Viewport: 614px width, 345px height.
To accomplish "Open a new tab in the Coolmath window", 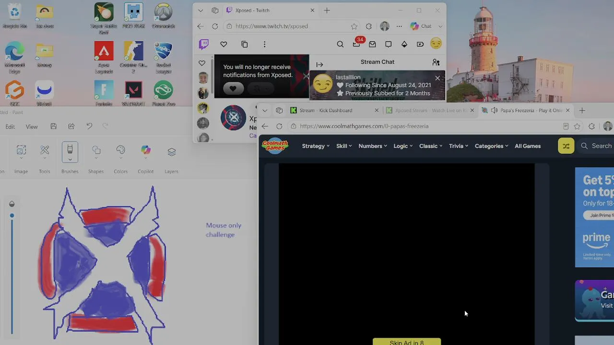I will tap(582, 110).
